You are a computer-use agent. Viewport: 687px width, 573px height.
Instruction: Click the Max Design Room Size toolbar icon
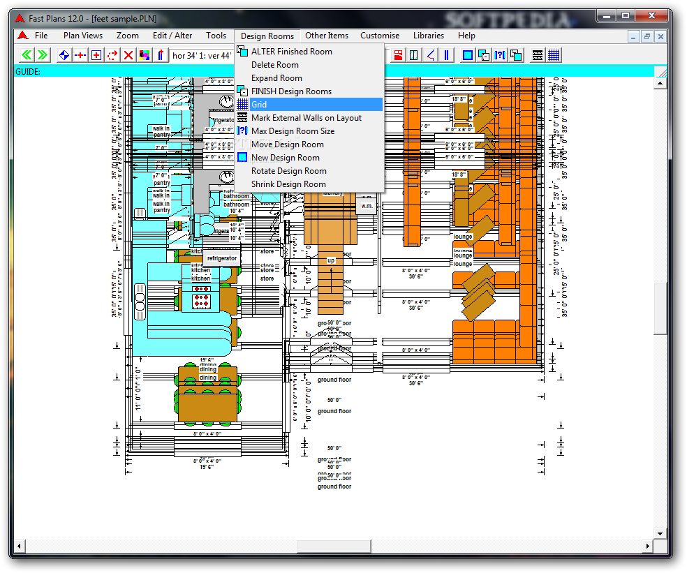click(500, 55)
